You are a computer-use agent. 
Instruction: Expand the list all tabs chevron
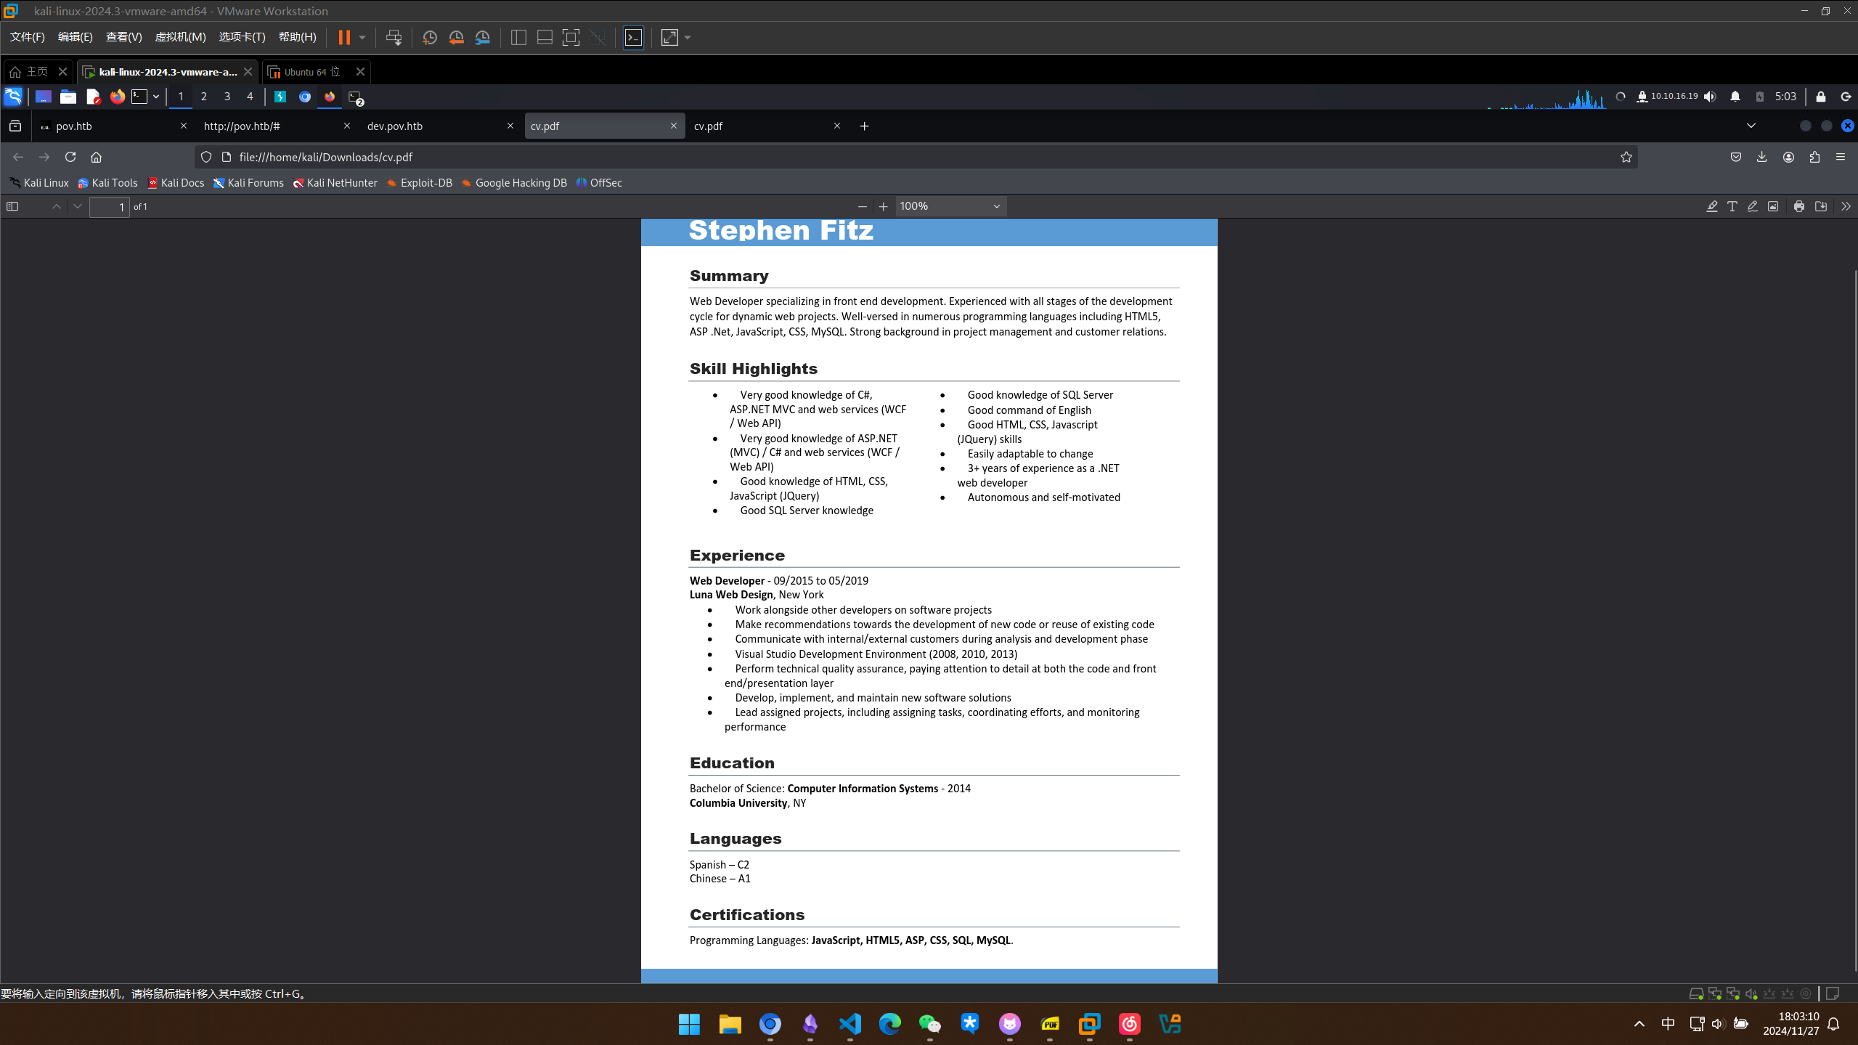coord(1751,126)
